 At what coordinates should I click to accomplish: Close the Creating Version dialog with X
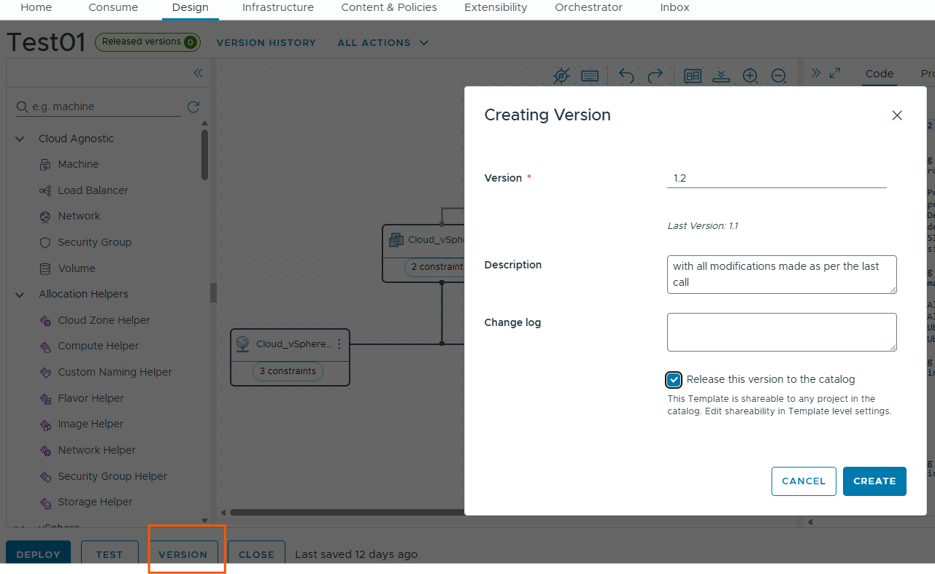point(897,115)
